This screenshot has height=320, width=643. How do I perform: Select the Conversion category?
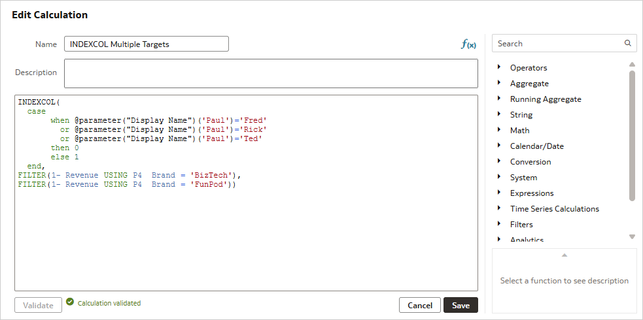530,162
